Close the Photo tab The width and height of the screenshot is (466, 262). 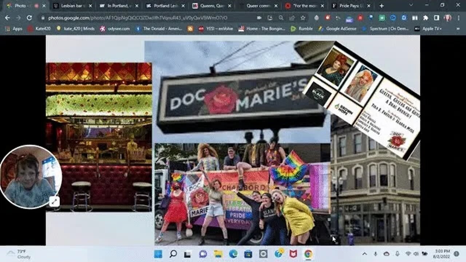(x=44, y=6)
